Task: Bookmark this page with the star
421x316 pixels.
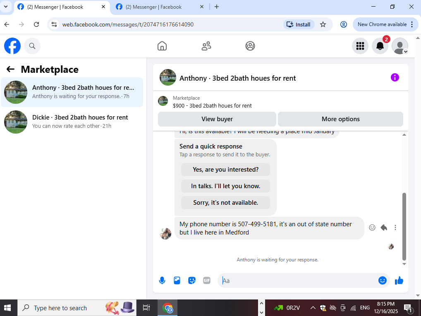Action: (323, 24)
